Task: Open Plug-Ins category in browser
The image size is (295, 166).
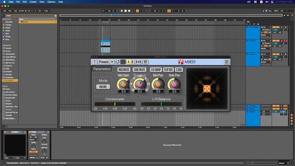Action: click(x=8, y=65)
